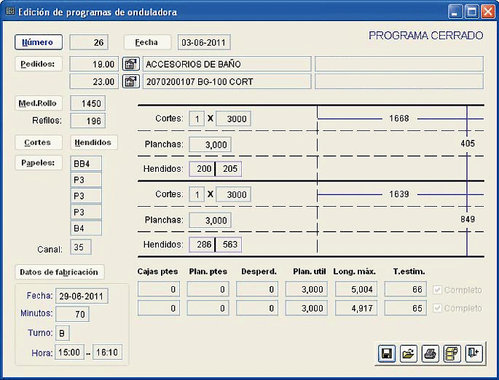Close the Edición de programas window
This screenshot has width=499, height=380.
coord(487,12)
